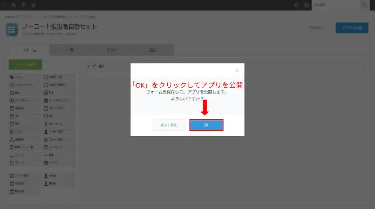The image size is (375, 209).
Task: Select the ラジオボタン field in the palette
Action: (x=25, y=100)
